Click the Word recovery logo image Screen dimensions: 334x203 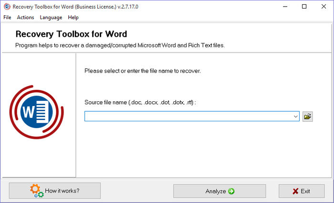[36, 112]
